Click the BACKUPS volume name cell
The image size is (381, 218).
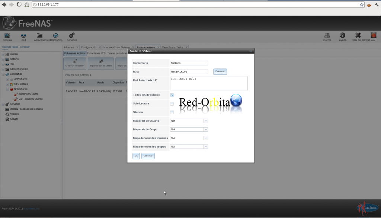point(71,92)
